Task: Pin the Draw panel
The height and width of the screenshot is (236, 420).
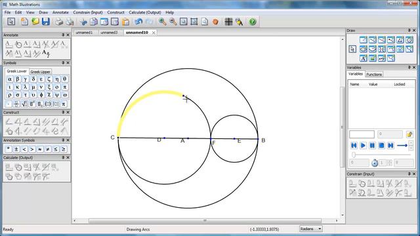Action: (x=409, y=31)
